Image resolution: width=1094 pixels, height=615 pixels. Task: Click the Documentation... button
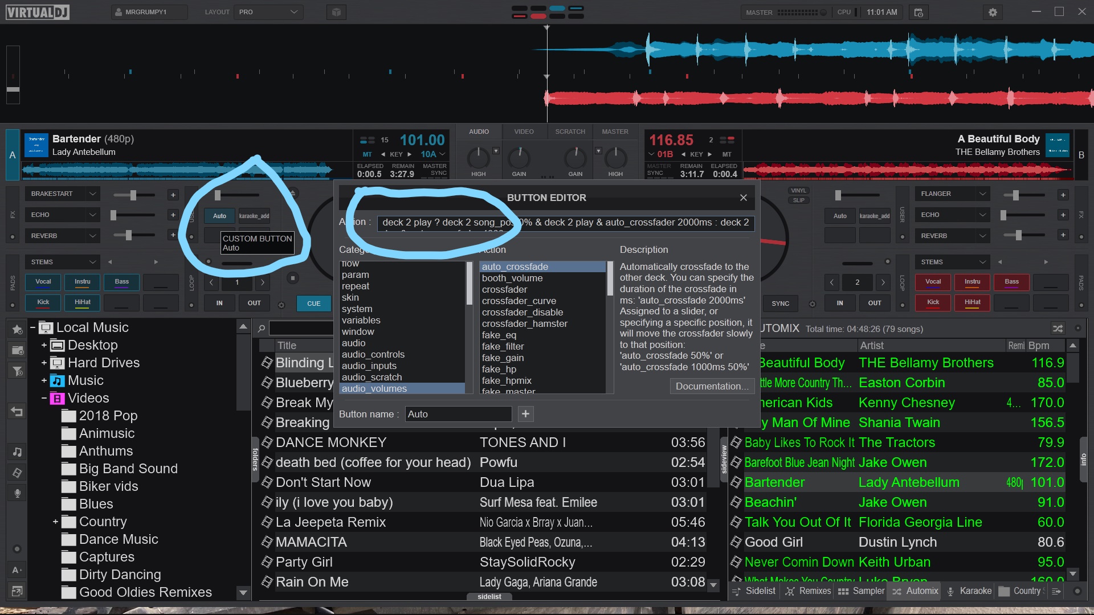(712, 387)
